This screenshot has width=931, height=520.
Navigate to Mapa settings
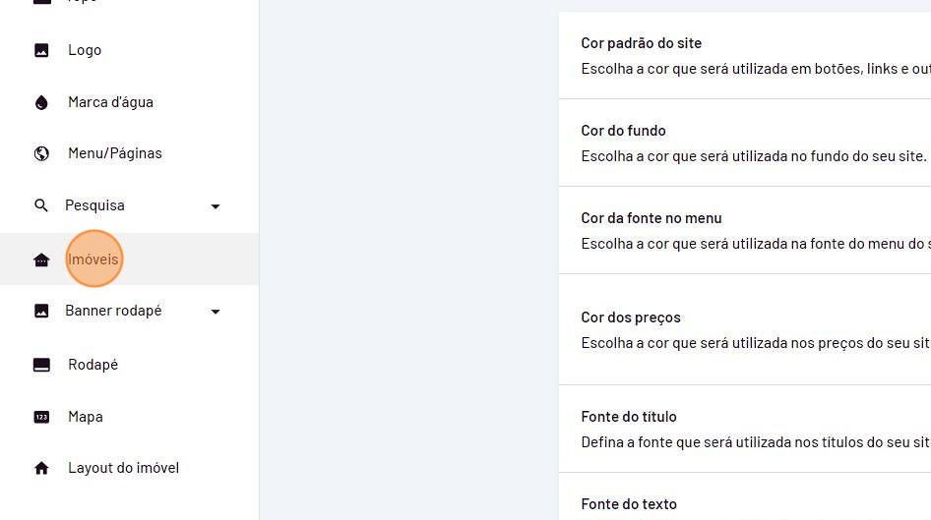pyautogui.click(x=86, y=417)
